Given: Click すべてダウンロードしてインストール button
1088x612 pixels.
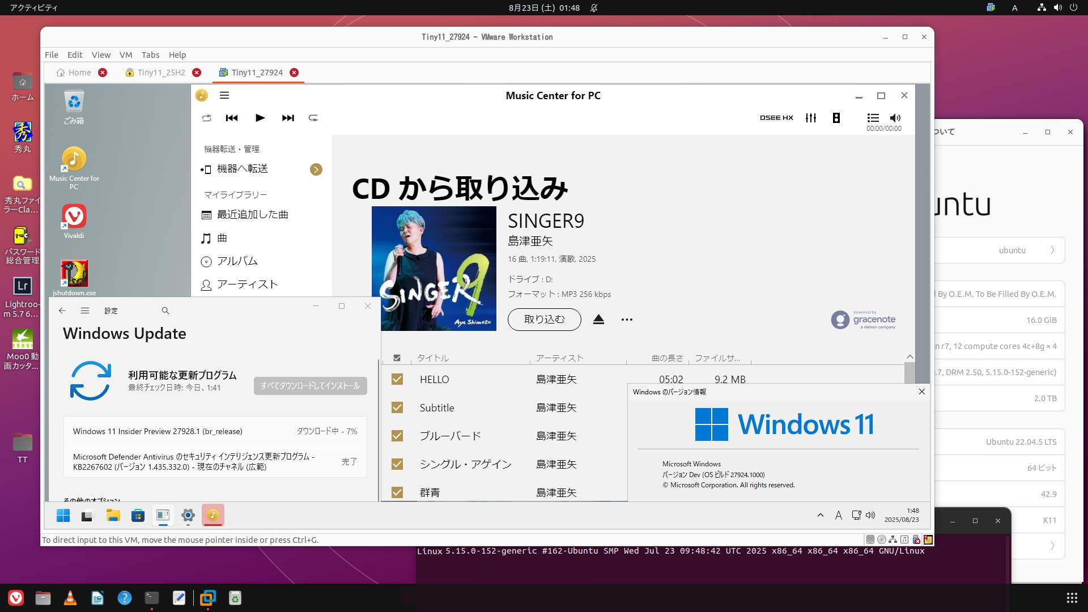Looking at the screenshot, I should coord(310,386).
